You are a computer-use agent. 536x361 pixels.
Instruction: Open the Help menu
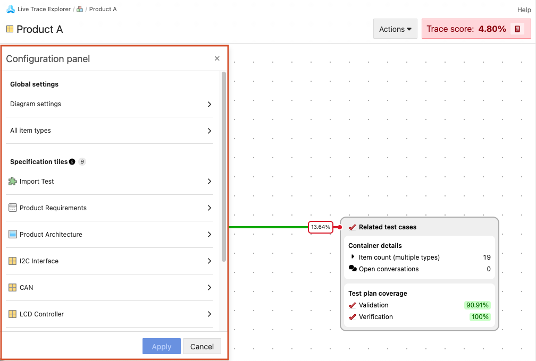tap(524, 10)
